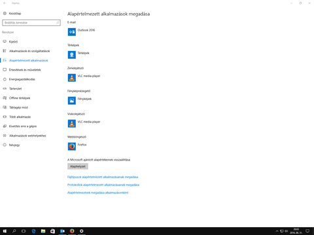Screen dimensions: 314x235
Task: Click the magnifier icon in the settings search box
Action: coord(58,23)
